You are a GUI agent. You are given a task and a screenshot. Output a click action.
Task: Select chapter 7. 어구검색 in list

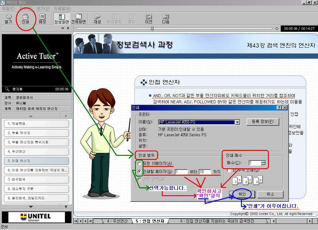tap(36, 179)
